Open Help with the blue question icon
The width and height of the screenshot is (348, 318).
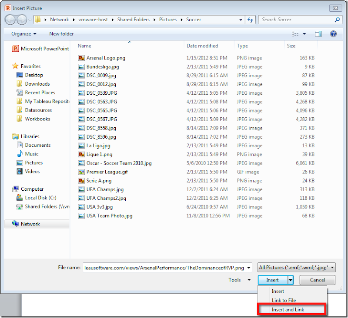[x=333, y=34]
